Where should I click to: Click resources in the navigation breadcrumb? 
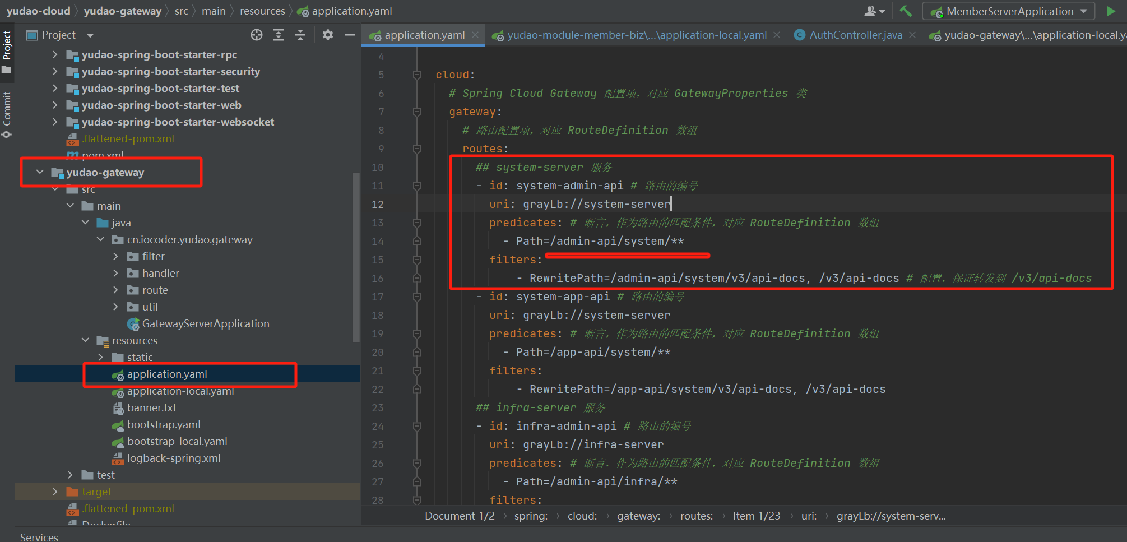262,11
